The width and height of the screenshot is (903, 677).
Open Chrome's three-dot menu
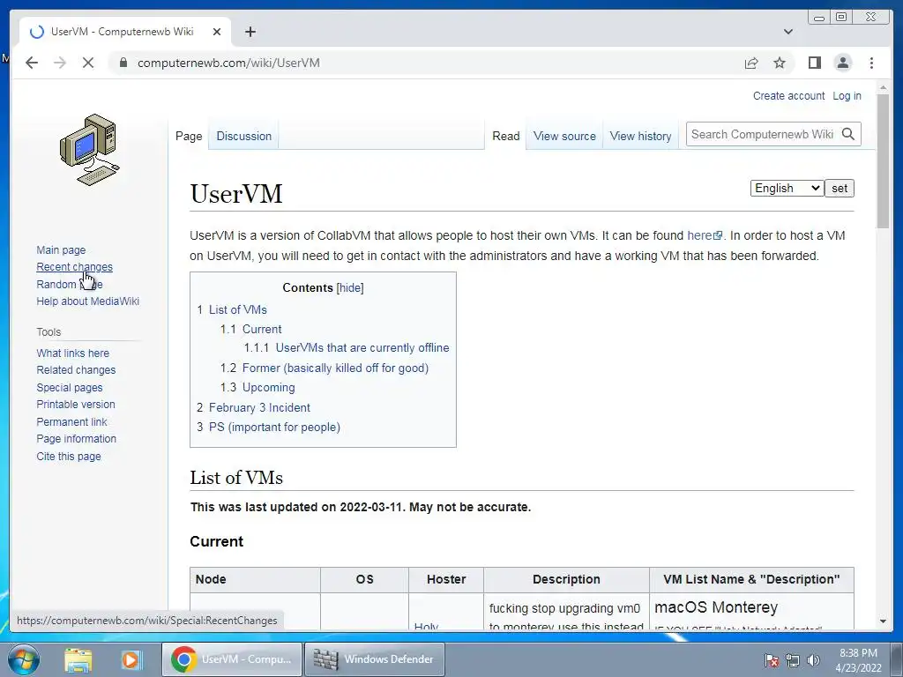[x=871, y=63]
